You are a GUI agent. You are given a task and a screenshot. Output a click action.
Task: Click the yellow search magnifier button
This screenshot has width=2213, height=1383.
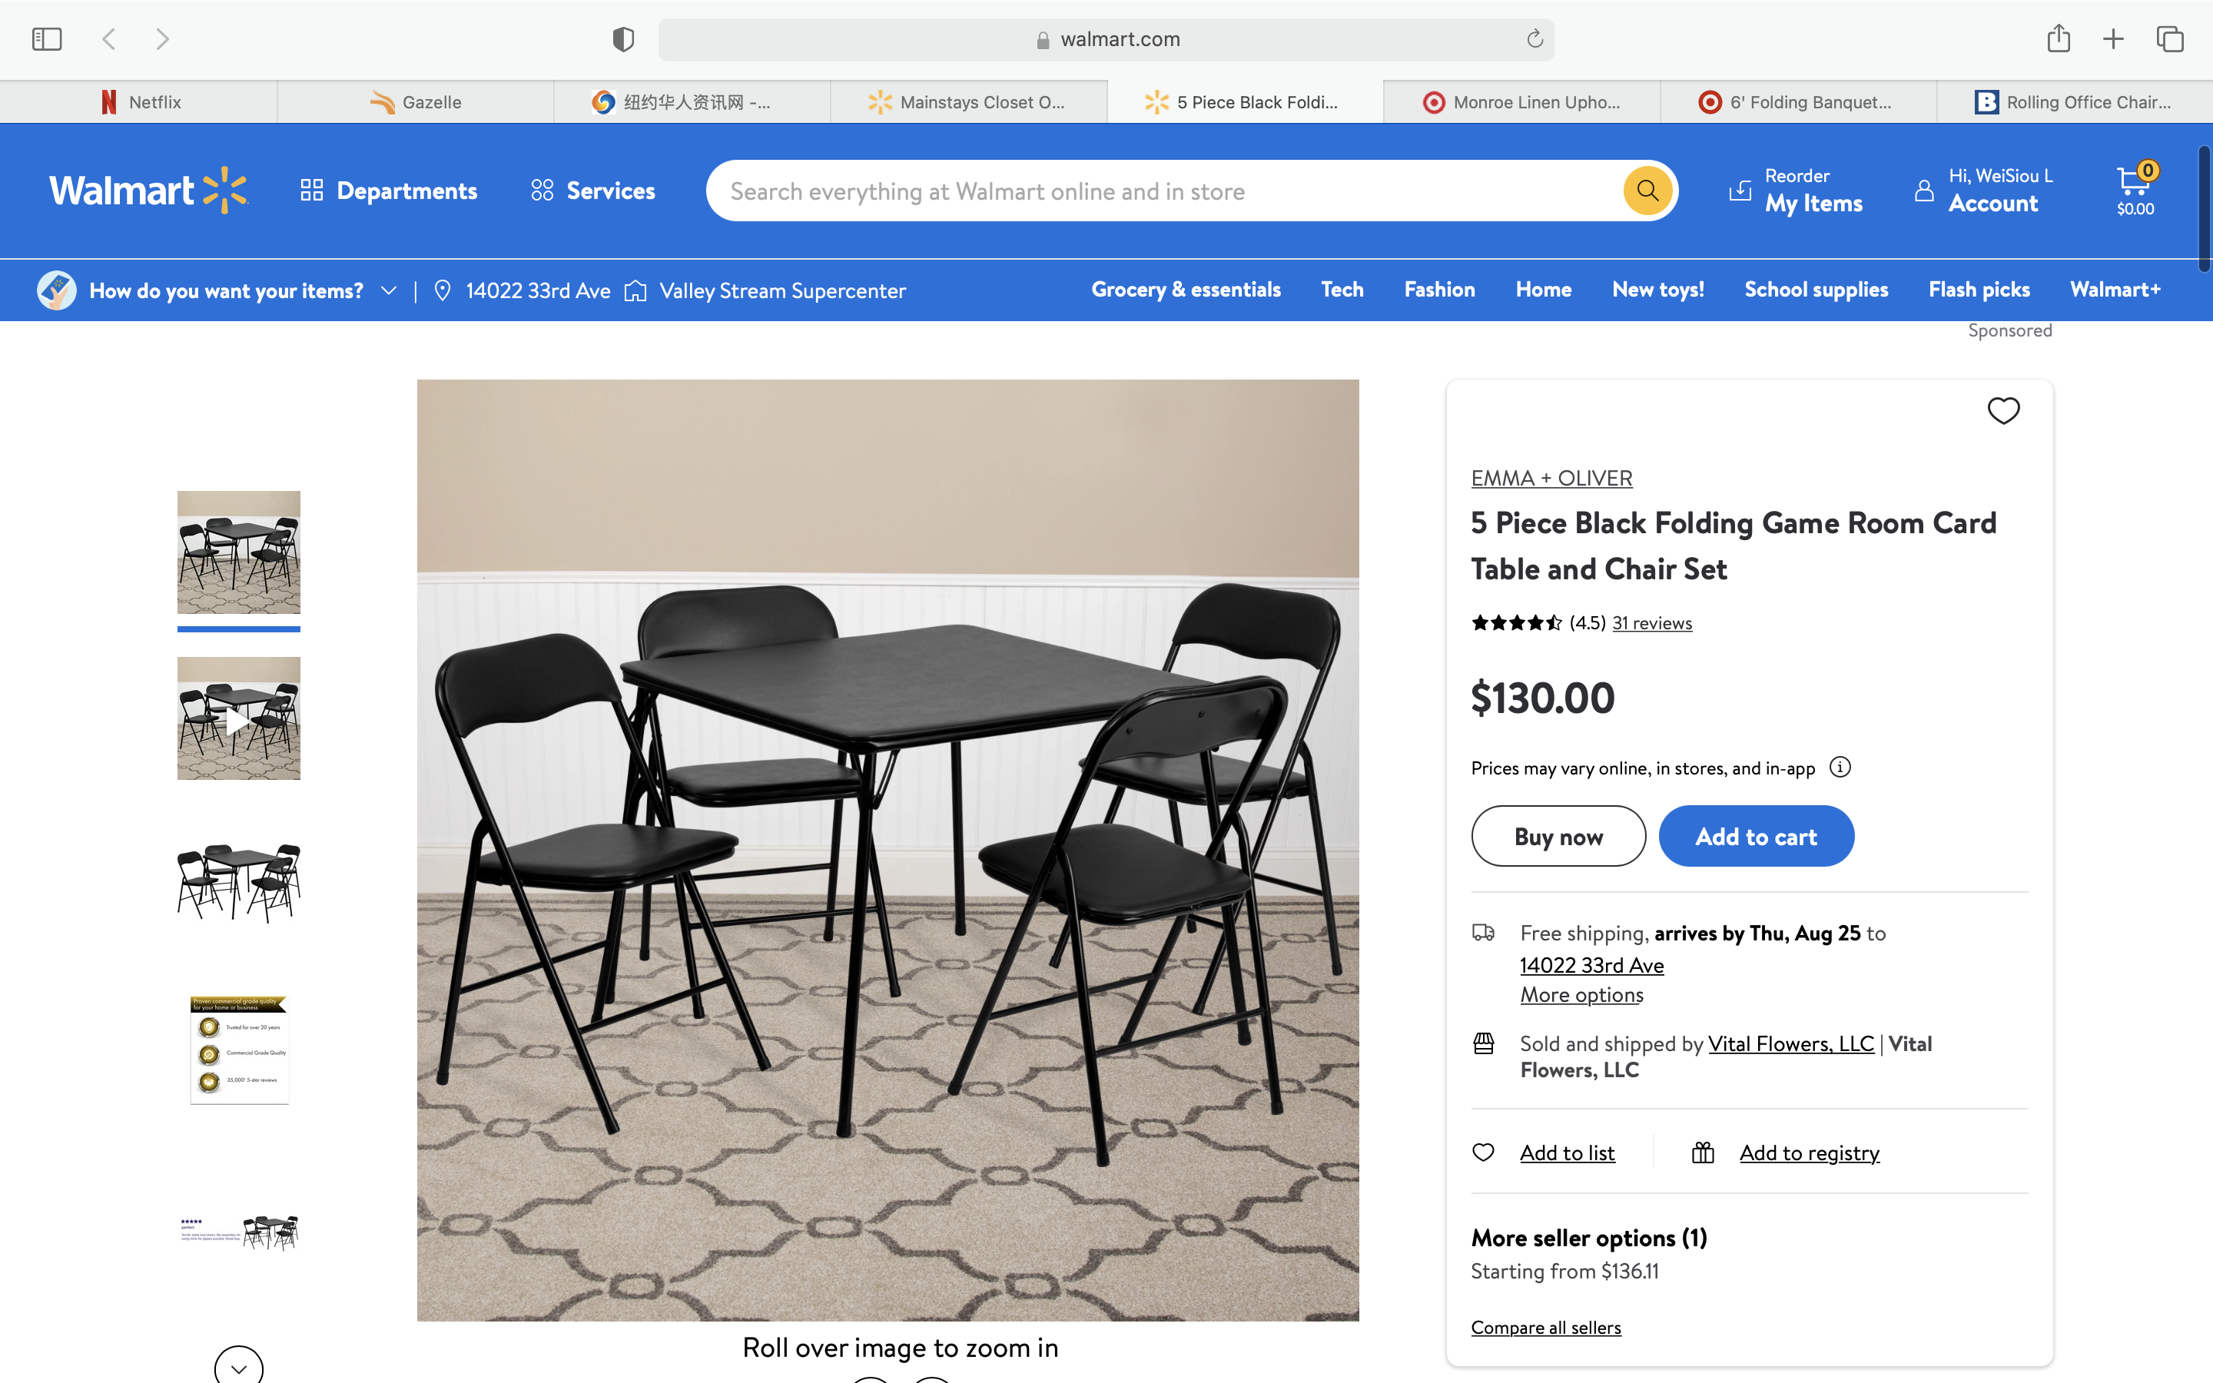1647,191
